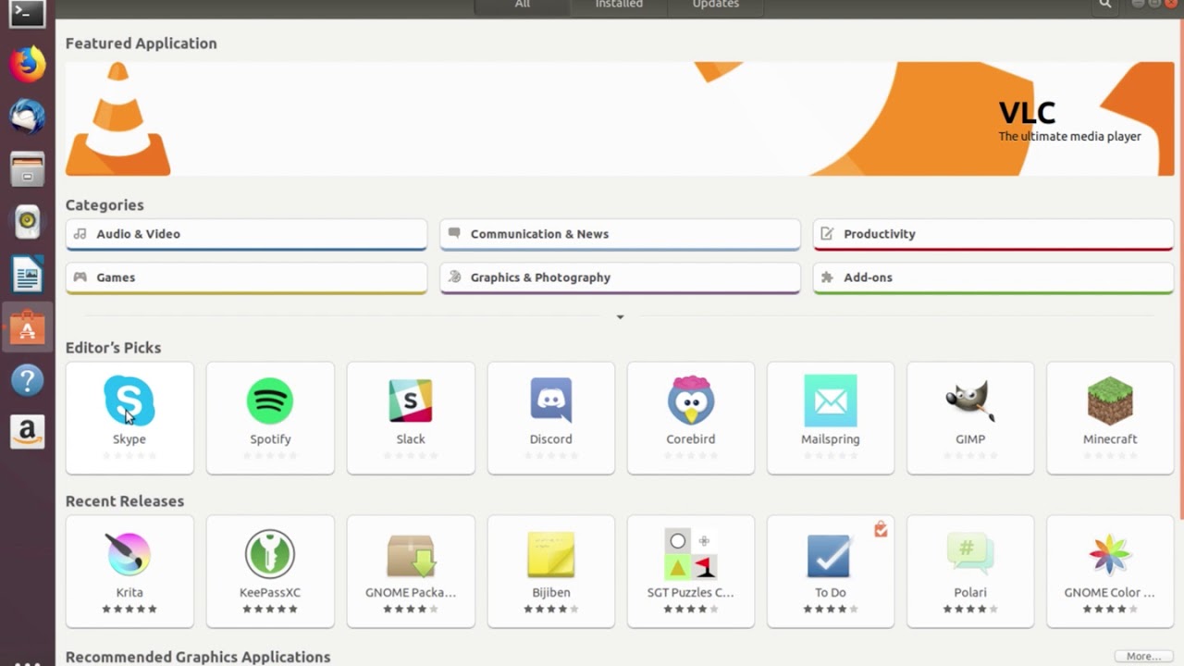This screenshot has height=666, width=1184.
Task: Open the SGT Puzzles Collection icon
Action: coord(691,554)
